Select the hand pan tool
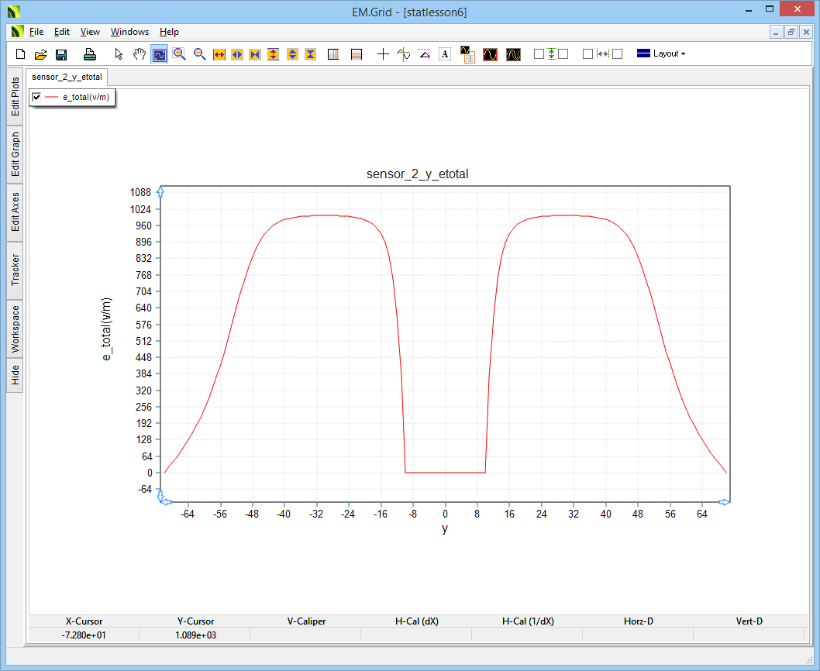This screenshot has width=820, height=671. tap(139, 54)
